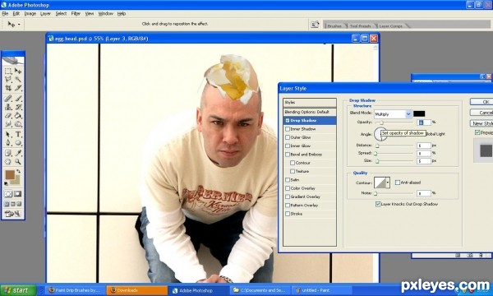
Task: Select the Brush tool
Action: click(x=18, y=99)
